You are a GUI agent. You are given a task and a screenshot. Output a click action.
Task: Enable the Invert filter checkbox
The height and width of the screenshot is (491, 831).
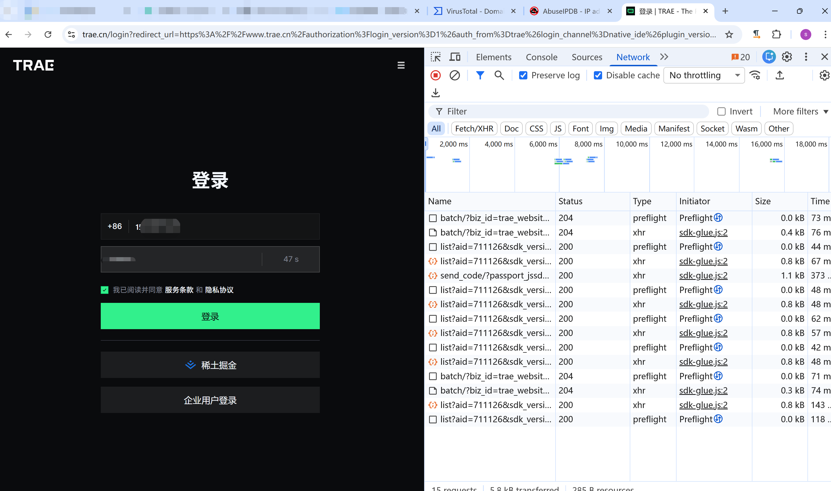tap(721, 111)
